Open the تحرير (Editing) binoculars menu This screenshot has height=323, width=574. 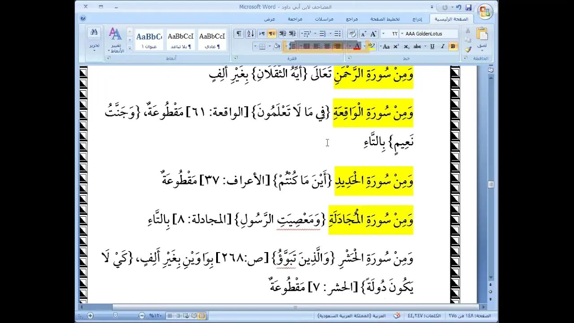pyautogui.click(x=94, y=39)
